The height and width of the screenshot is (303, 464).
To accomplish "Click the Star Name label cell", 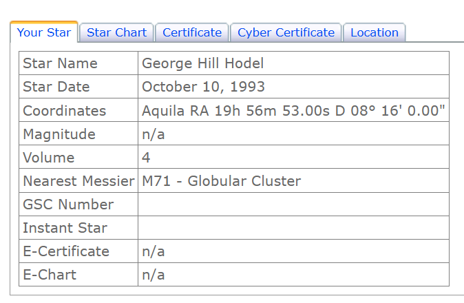I will coord(60,63).
